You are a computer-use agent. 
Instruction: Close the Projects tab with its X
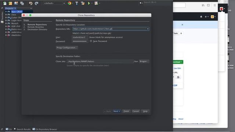click(x=15, y=8)
